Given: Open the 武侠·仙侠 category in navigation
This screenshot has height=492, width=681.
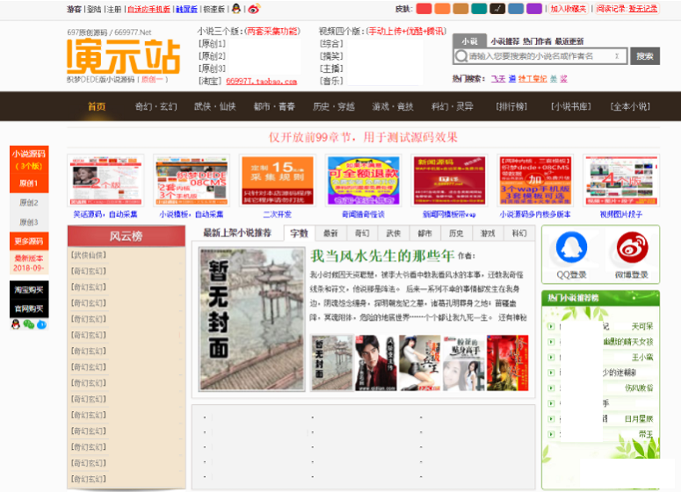Looking at the screenshot, I should point(215,106).
